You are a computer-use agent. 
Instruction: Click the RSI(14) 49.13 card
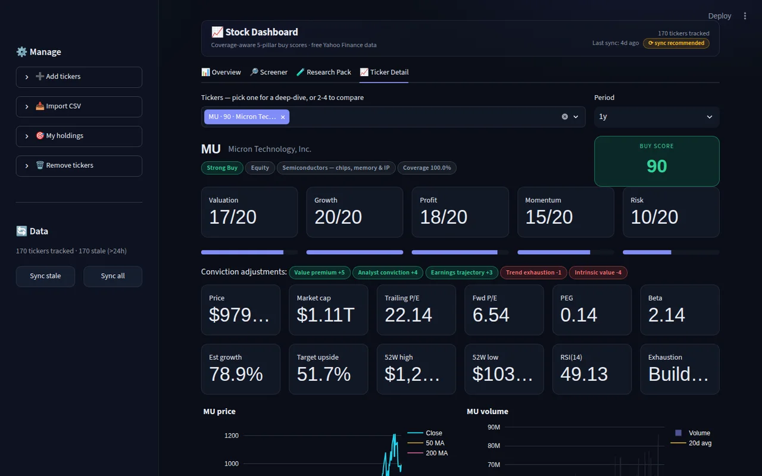(592, 369)
